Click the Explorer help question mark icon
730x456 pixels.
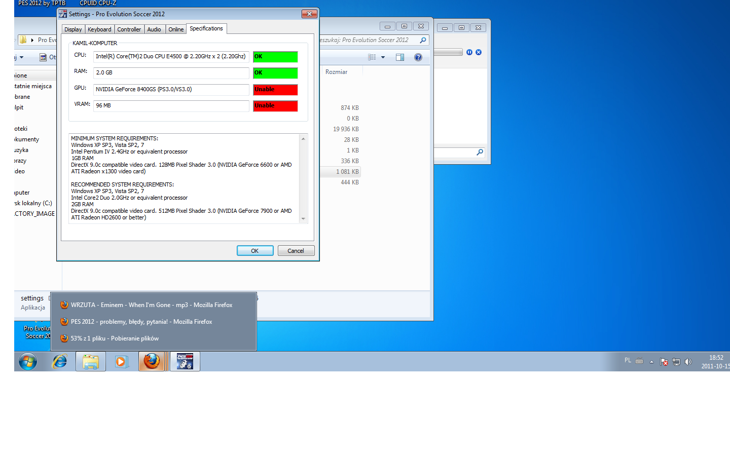[x=418, y=57]
